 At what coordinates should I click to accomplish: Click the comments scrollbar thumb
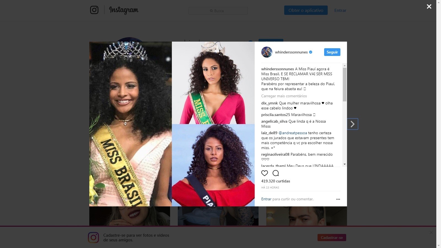tap(345, 85)
